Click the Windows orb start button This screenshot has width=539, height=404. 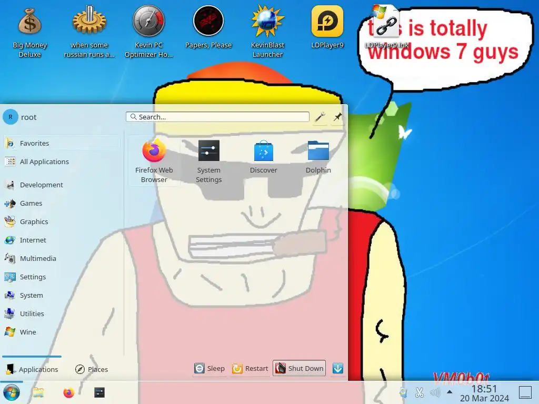coord(12,392)
